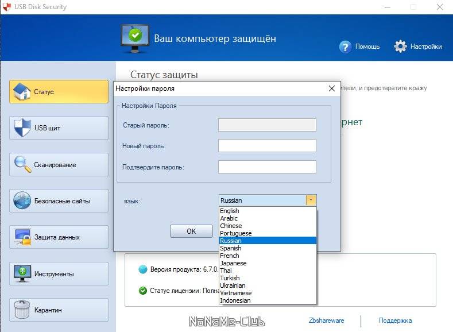The width and height of the screenshot is (453, 332).
Task: Open Настройки link text in header
Action: click(426, 47)
